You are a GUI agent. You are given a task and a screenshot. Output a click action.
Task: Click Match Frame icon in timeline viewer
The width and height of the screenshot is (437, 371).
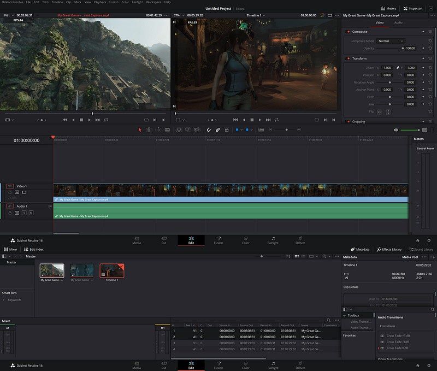[x=317, y=120]
